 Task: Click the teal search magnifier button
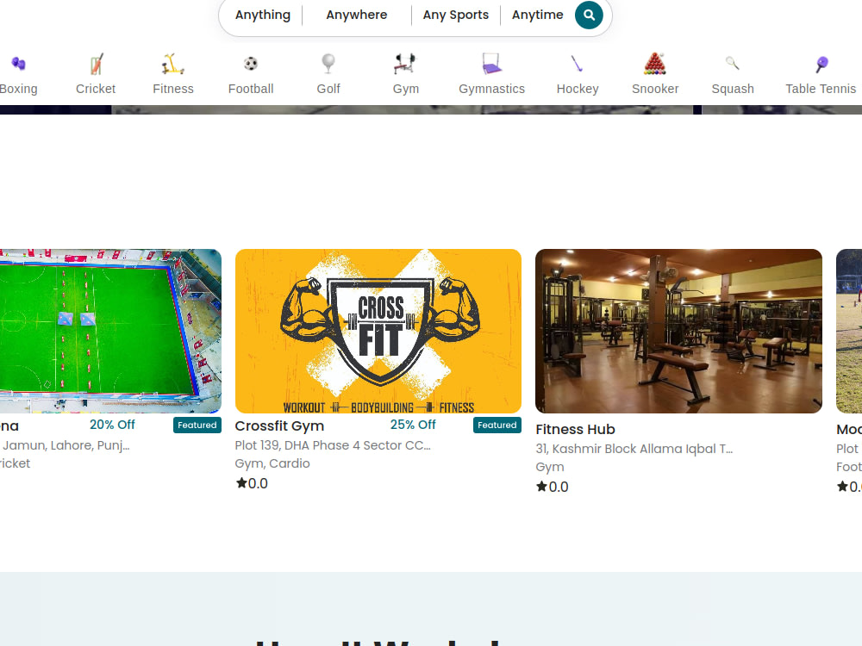pyautogui.click(x=589, y=16)
